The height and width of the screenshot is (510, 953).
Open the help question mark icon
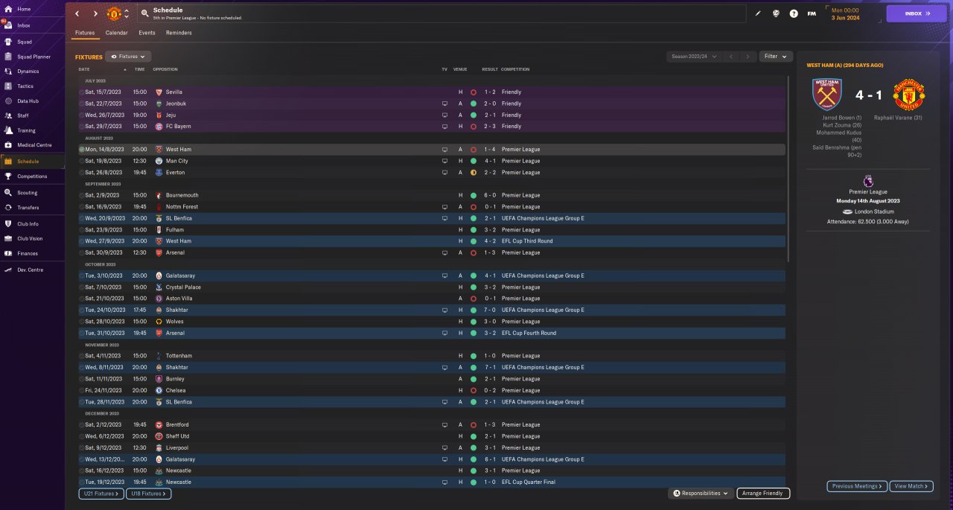click(794, 13)
